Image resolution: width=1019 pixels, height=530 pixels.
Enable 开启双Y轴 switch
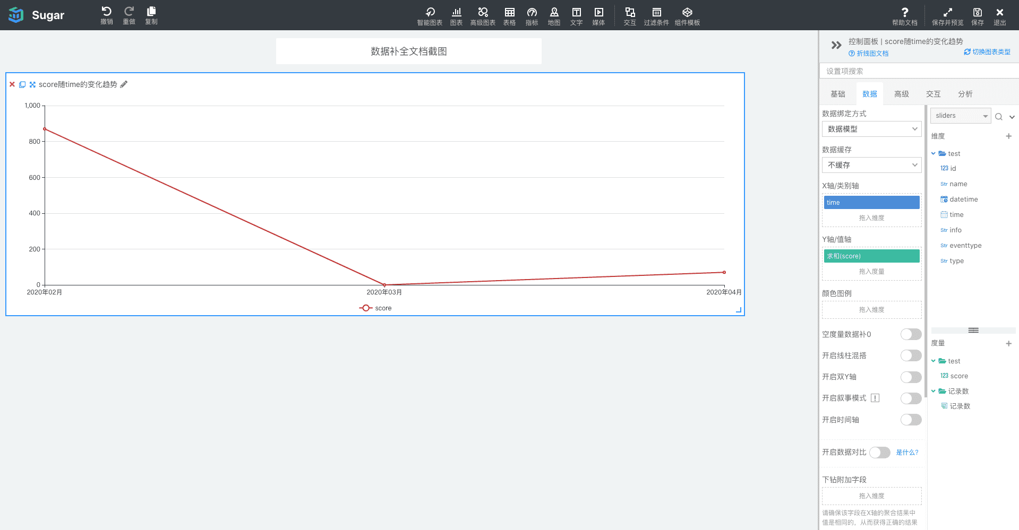911,377
